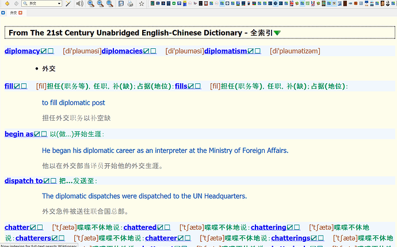
Task: Toggle the scan popup magic wand icon
Action: point(68,3)
